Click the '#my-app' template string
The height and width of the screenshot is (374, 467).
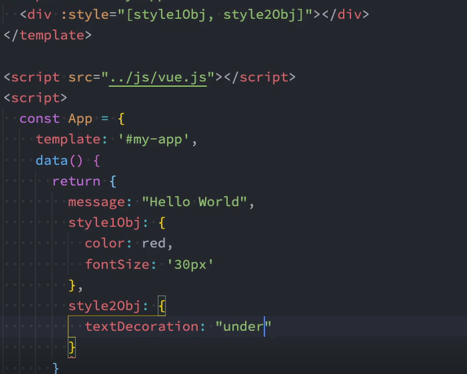(x=153, y=140)
